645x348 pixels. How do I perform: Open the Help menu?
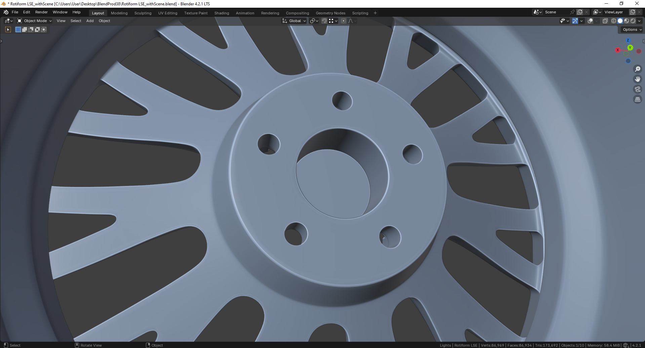click(x=77, y=12)
